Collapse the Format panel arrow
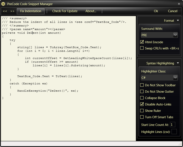The height and width of the screenshot is (147, 183). point(178,21)
